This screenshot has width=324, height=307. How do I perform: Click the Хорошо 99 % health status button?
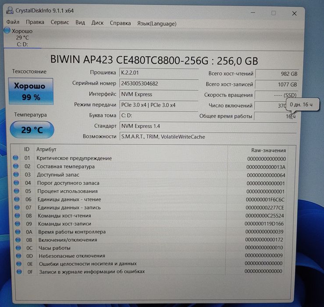(31, 91)
